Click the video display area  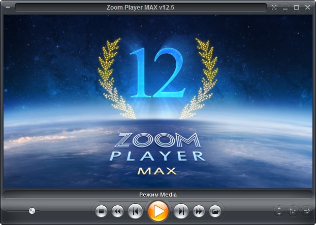click(x=158, y=101)
